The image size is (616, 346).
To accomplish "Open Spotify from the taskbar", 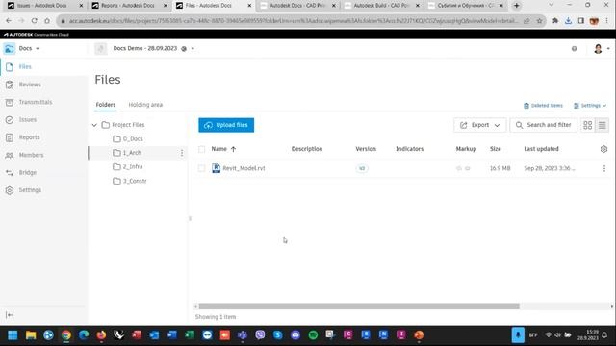I will point(313,335).
